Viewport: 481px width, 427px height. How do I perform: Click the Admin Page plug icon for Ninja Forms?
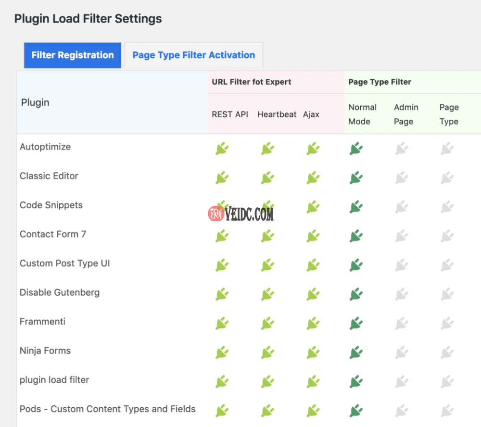tap(401, 352)
